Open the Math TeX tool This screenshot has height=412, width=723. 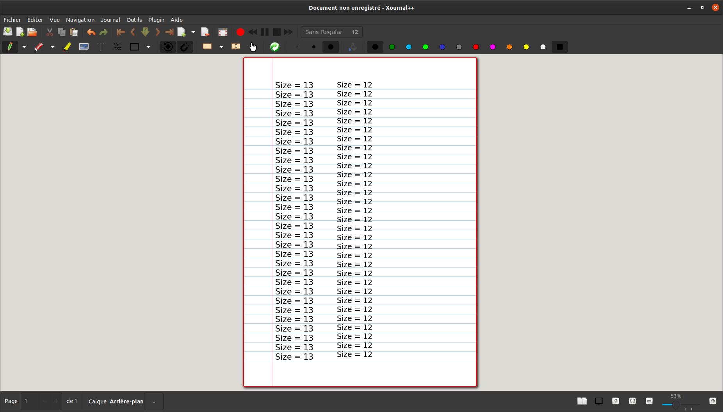tap(117, 46)
